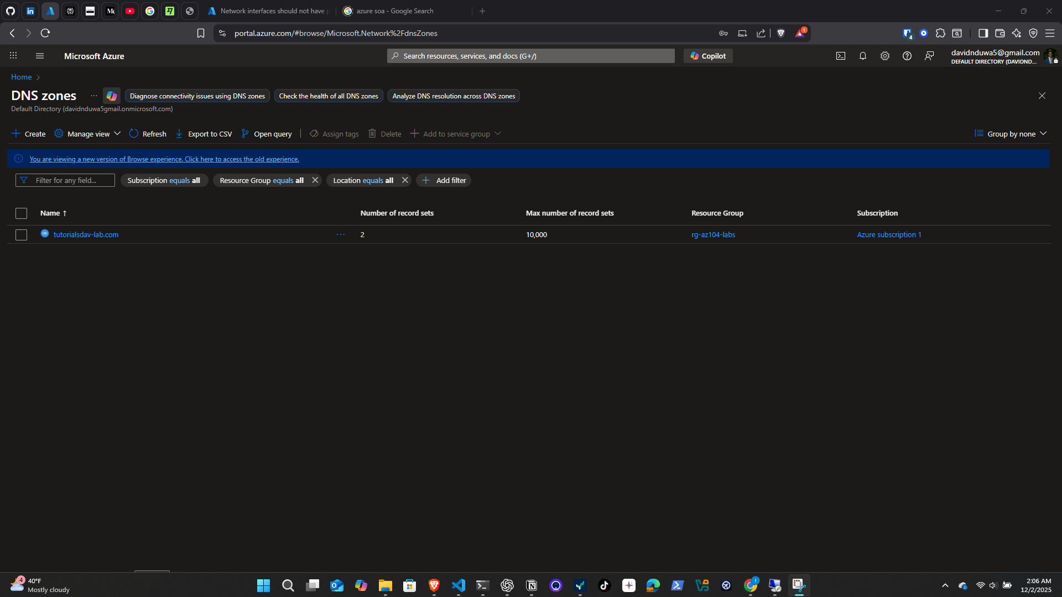Close the DNS zones blade
The height and width of the screenshot is (597, 1062).
click(x=1042, y=96)
